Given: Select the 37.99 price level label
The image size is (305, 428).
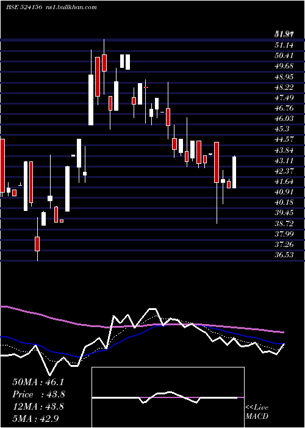Looking at the screenshot, I should [x=284, y=234].
